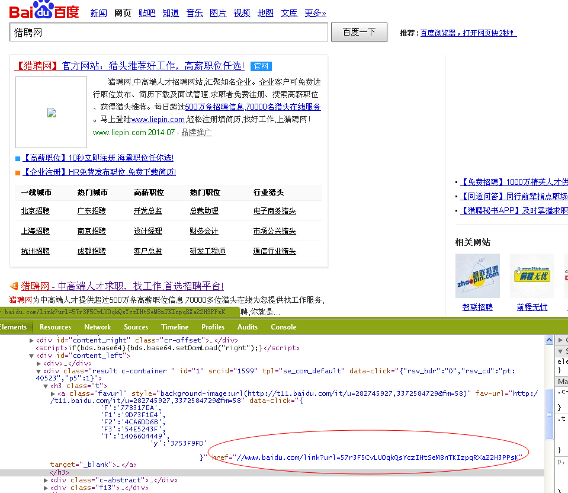Click the www.liepin.com inline link
568x493 pixels.
pos(158,119)
